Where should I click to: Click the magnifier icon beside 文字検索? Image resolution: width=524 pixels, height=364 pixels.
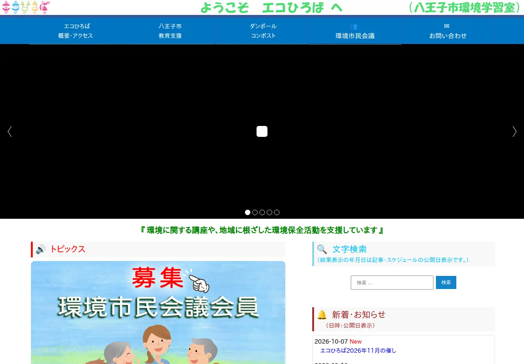(322, 249)
